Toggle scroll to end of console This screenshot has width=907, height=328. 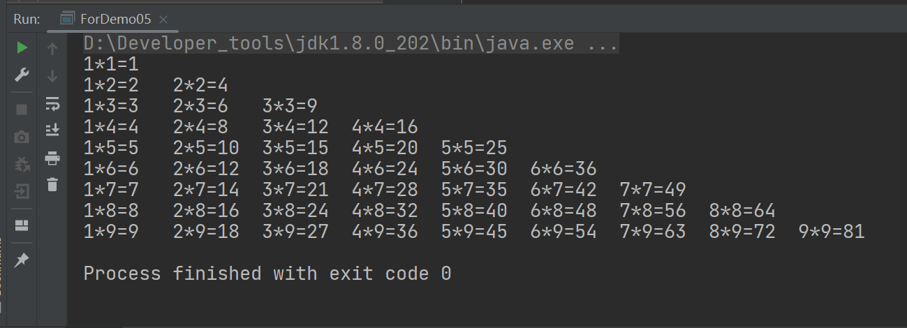52,130
